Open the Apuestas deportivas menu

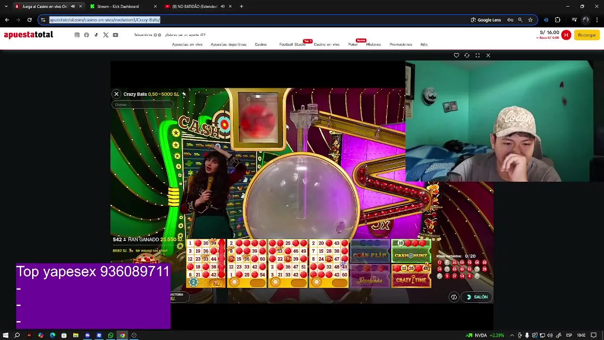(228, 44)
